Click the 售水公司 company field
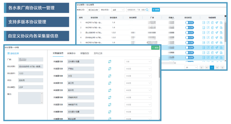Screen dimensions: 231x124 (93, 10)
